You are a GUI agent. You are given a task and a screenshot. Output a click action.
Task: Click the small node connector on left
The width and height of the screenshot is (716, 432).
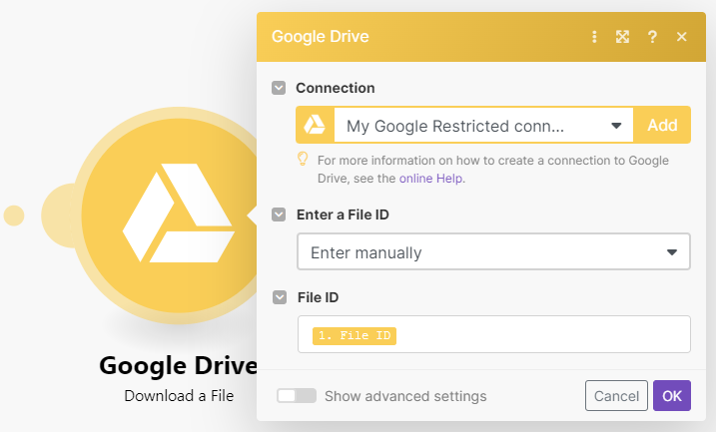pos(14,215)
